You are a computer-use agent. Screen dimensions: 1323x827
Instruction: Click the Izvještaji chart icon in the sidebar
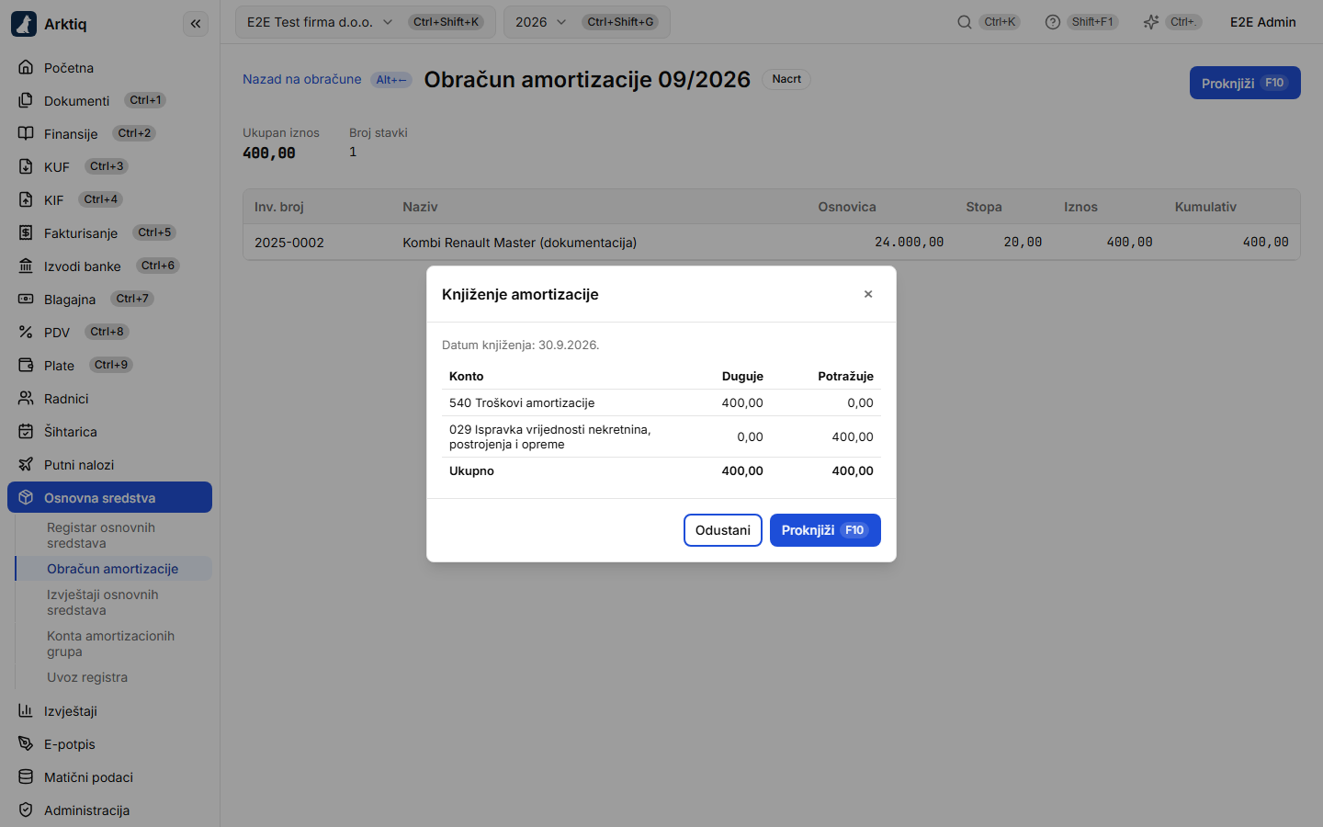26,710
